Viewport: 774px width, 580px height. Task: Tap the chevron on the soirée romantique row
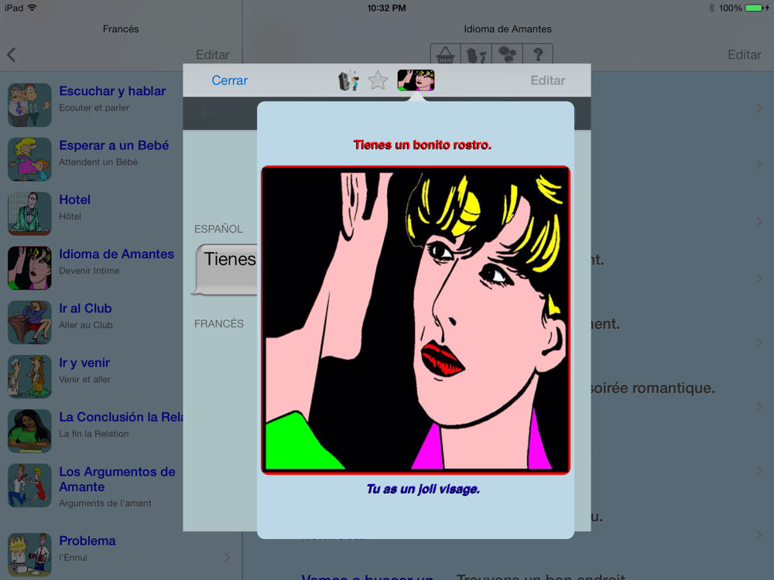click(759, 407)
